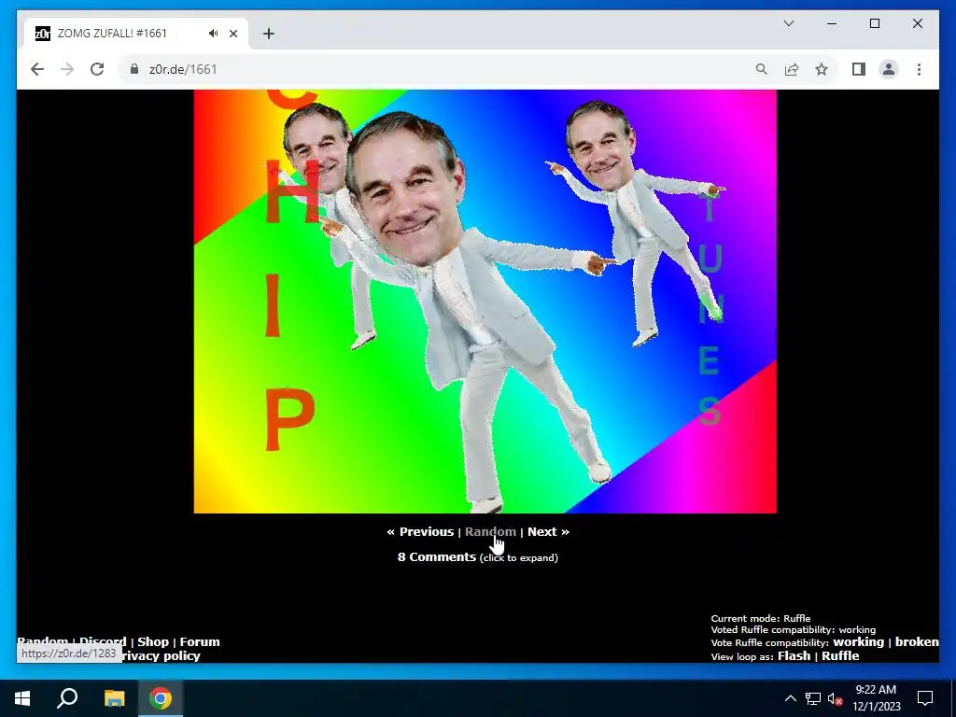Viewport: 956px width, 717px height.
Task: Vote Ruffle compatibility as broken
Action: pyautogui.click(x=917, y=642)
